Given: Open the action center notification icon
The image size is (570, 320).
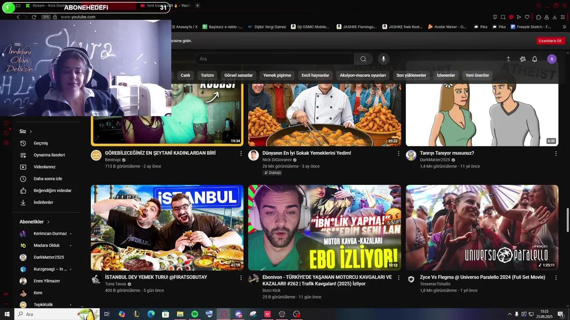Looking at the screenshot, I should [560, 314].
